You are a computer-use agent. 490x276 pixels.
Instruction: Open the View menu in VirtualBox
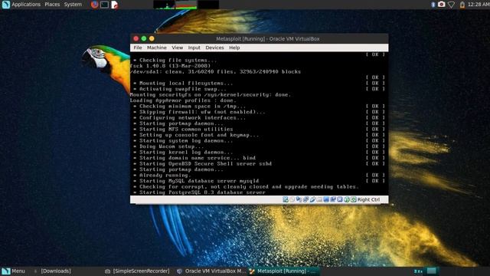point(177,48)
